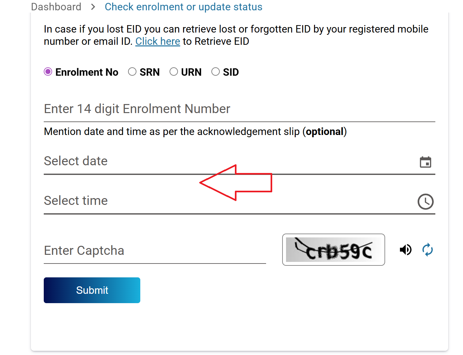This screenshot has height=355, width=463.
Task: Click the red arrow annotation graphic
Action: pos(236,183)
